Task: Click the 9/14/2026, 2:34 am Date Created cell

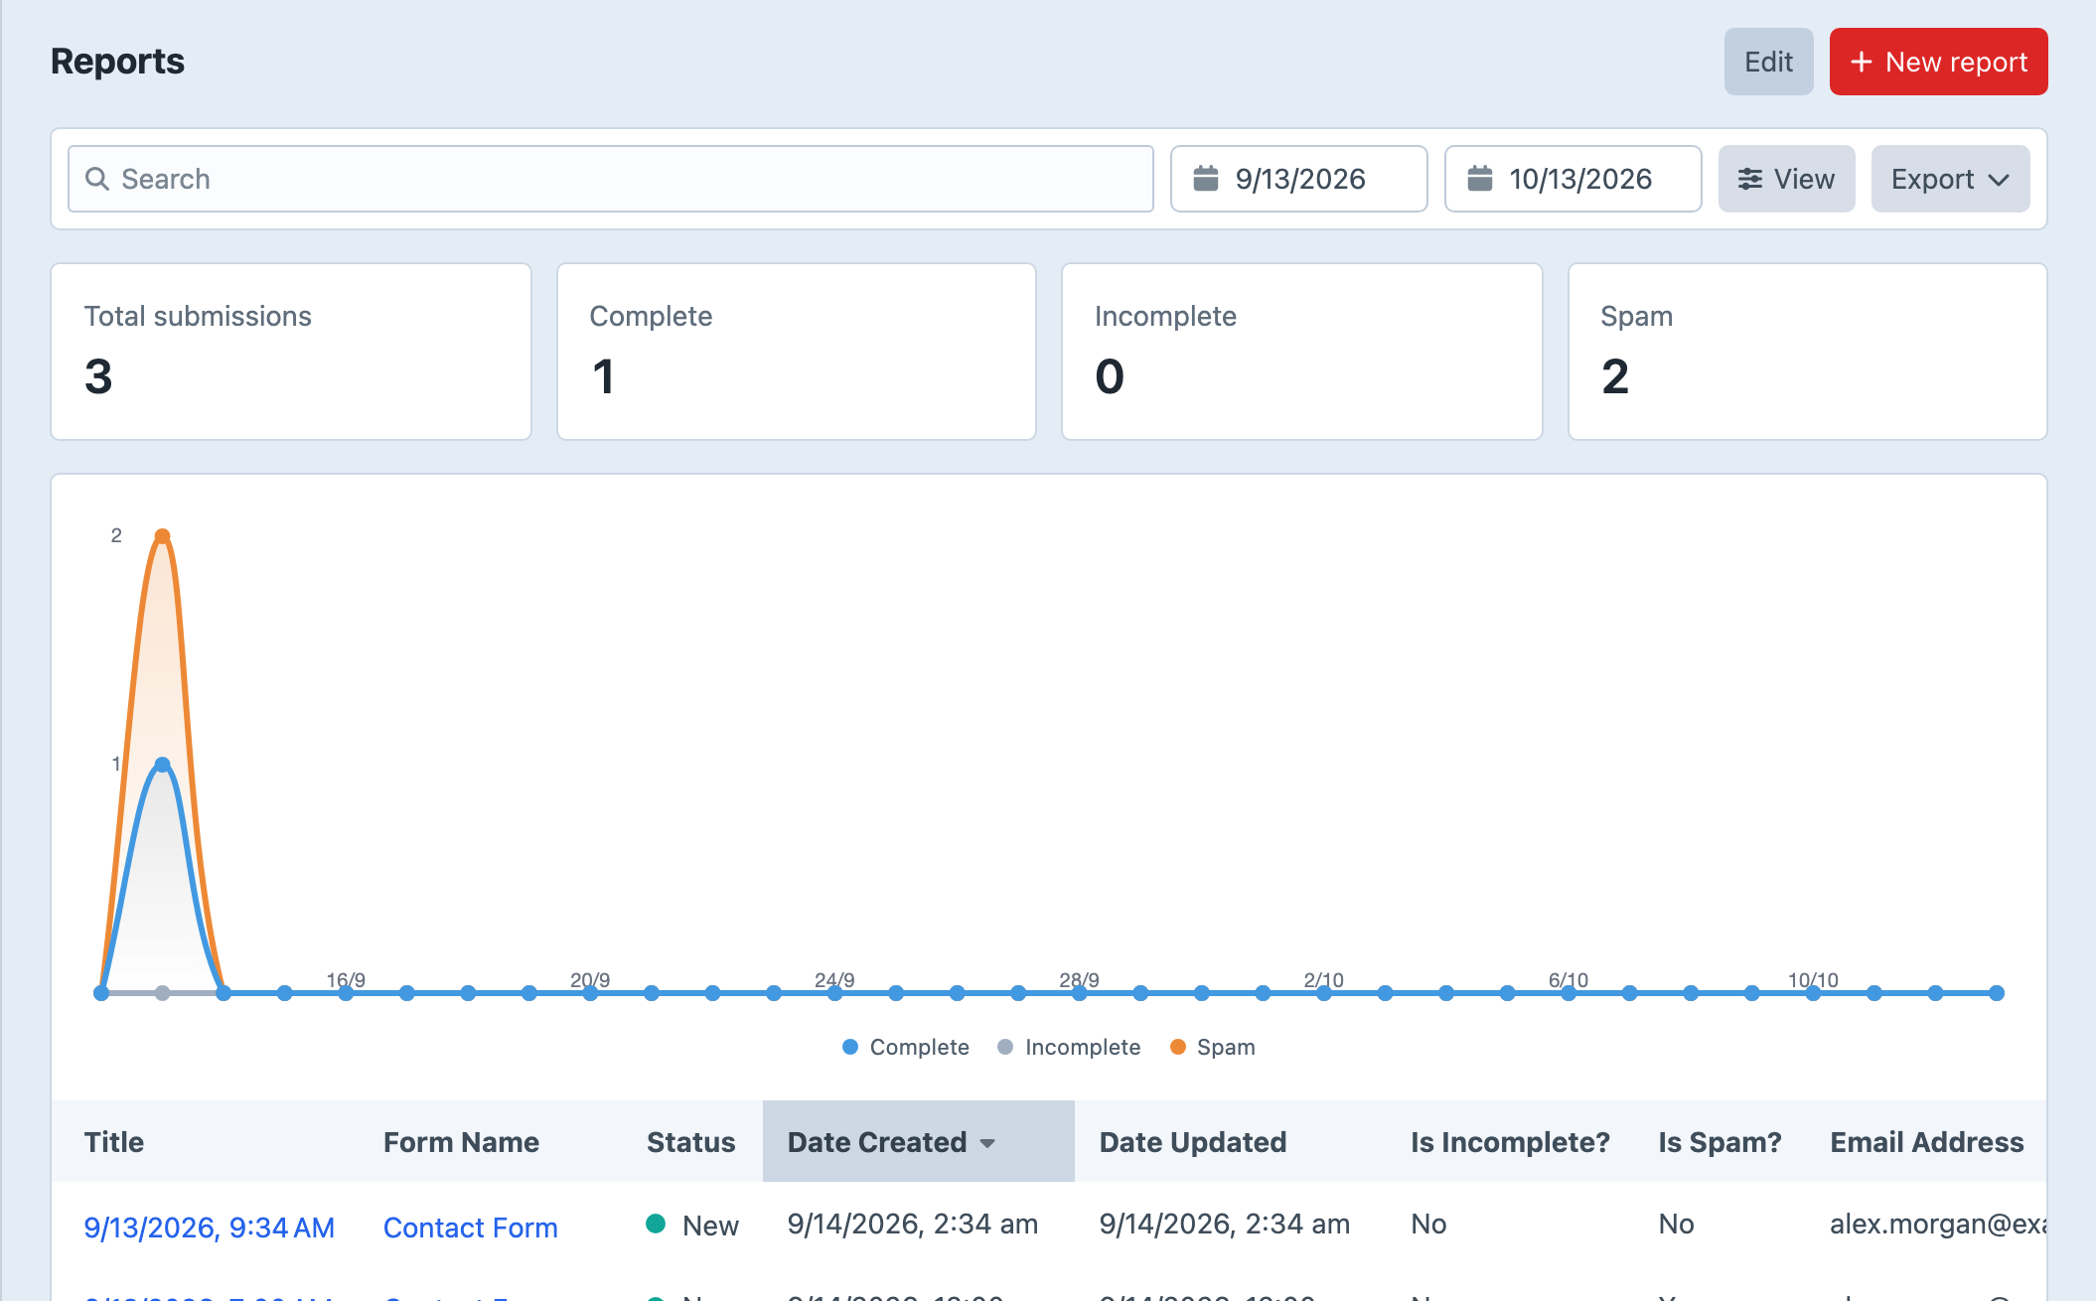Action: pyautogui.click(x=912, y=1225)
